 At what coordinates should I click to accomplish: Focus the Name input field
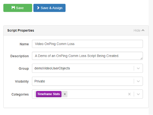pyautogui.click(x=87, y=44)
